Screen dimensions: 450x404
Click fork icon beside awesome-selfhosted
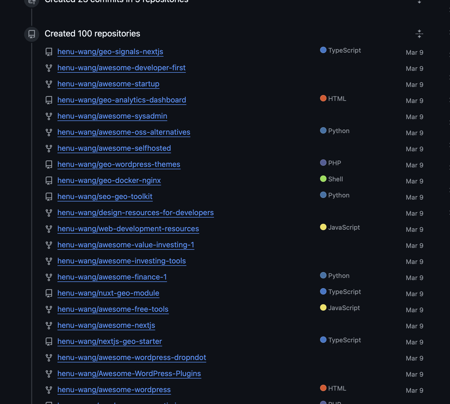click(49, 148)
